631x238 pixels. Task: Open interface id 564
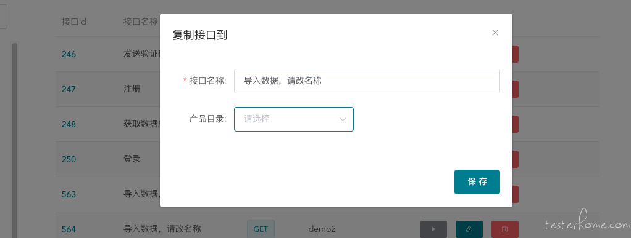69,229
